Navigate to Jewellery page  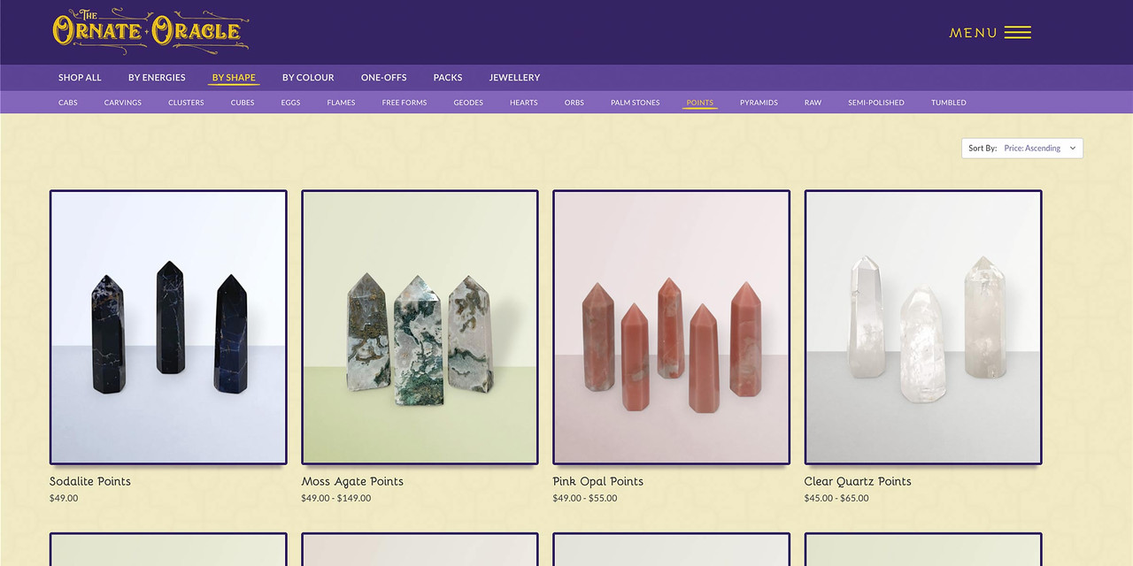click(514, 78)
